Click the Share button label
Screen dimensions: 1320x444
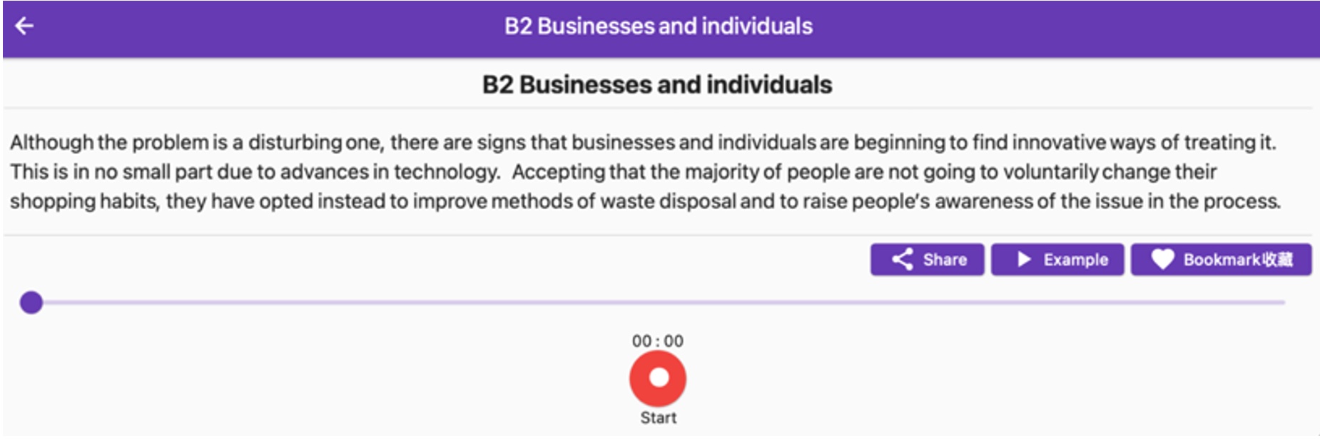(945, 260)
